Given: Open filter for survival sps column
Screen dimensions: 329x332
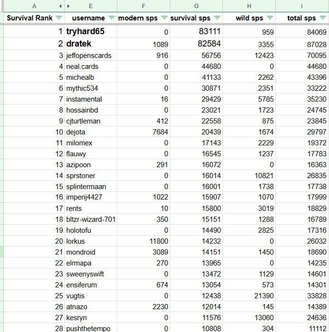Looking at the screenshot, I should (x=217, y=18).
